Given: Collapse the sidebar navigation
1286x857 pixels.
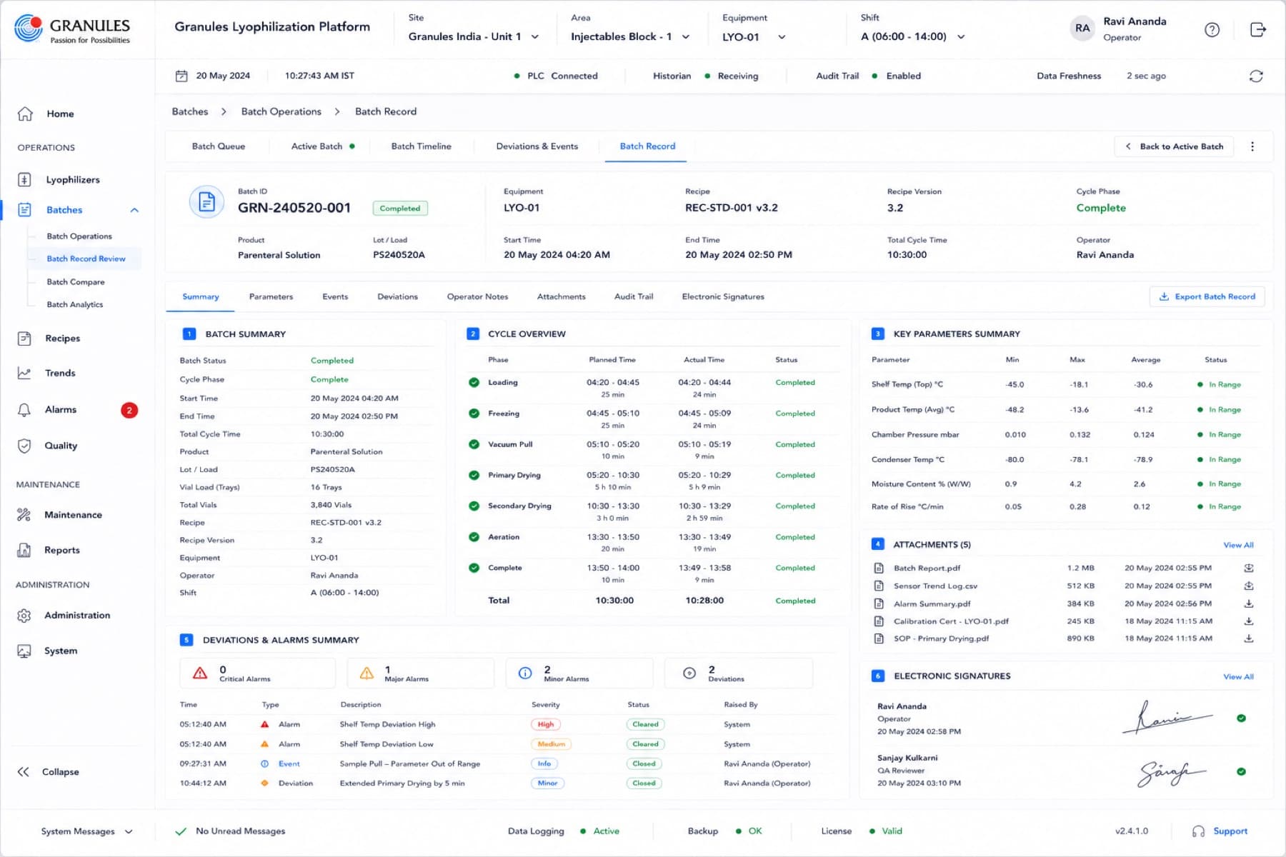Looking at the screenshot, I should point(48,772).
